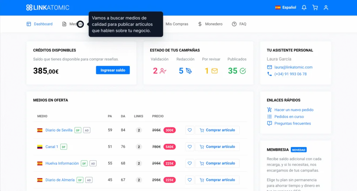Click the strikethrough 780€ original price

pyautogui.click(x=157, y=147)
